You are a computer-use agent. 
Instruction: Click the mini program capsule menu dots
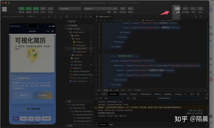coord(48,31)
